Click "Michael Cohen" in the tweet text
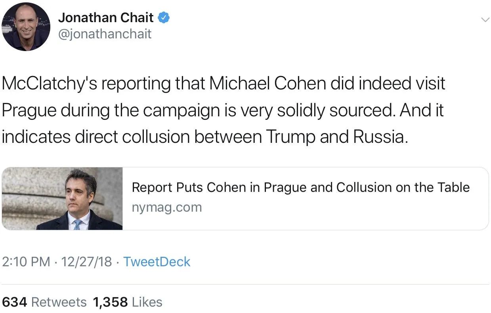 click(x=262, y=84)
